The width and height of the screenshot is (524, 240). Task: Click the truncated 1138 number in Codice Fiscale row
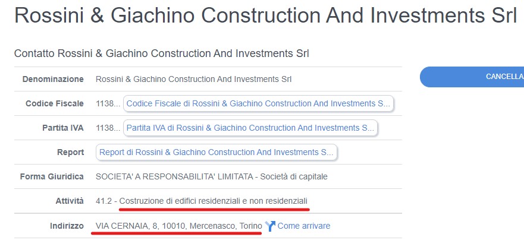coord(108,103)
